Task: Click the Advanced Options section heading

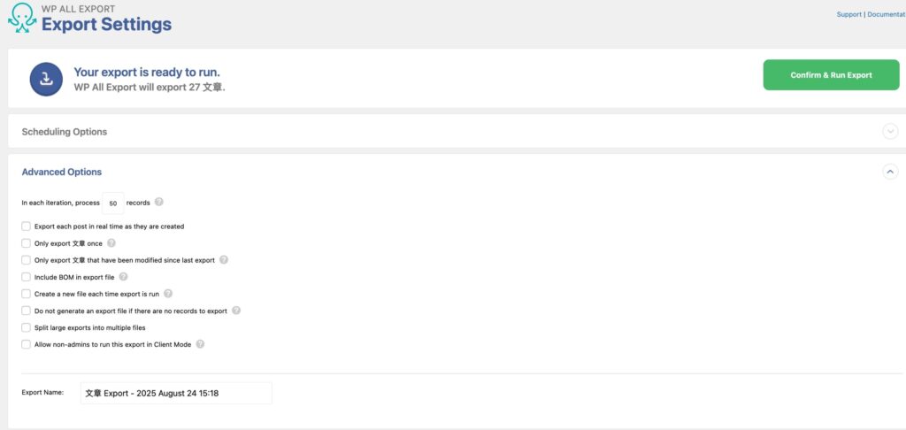Action: [x=62, y=172]
